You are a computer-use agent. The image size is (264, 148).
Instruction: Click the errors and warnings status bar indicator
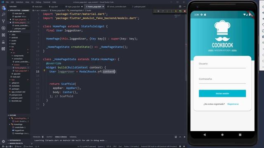(7, 146)
